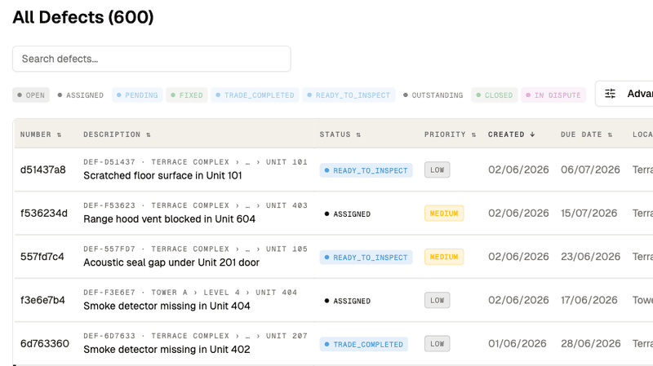
Task: Open defect number f3e6e7b4
Action: (42, 300)
